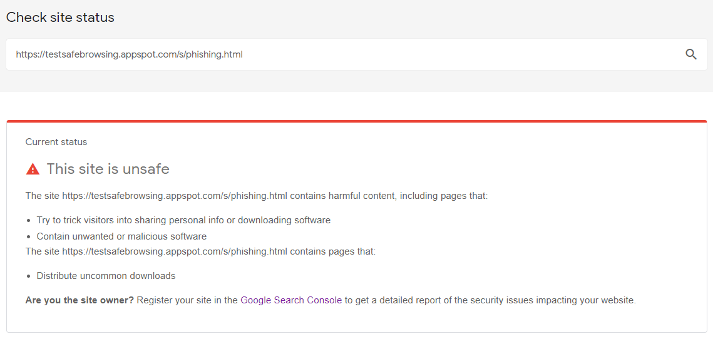The height and width of the screenshot is (339, 713).
Task: Click the red bar atop the status card
Action: [356, 121]
